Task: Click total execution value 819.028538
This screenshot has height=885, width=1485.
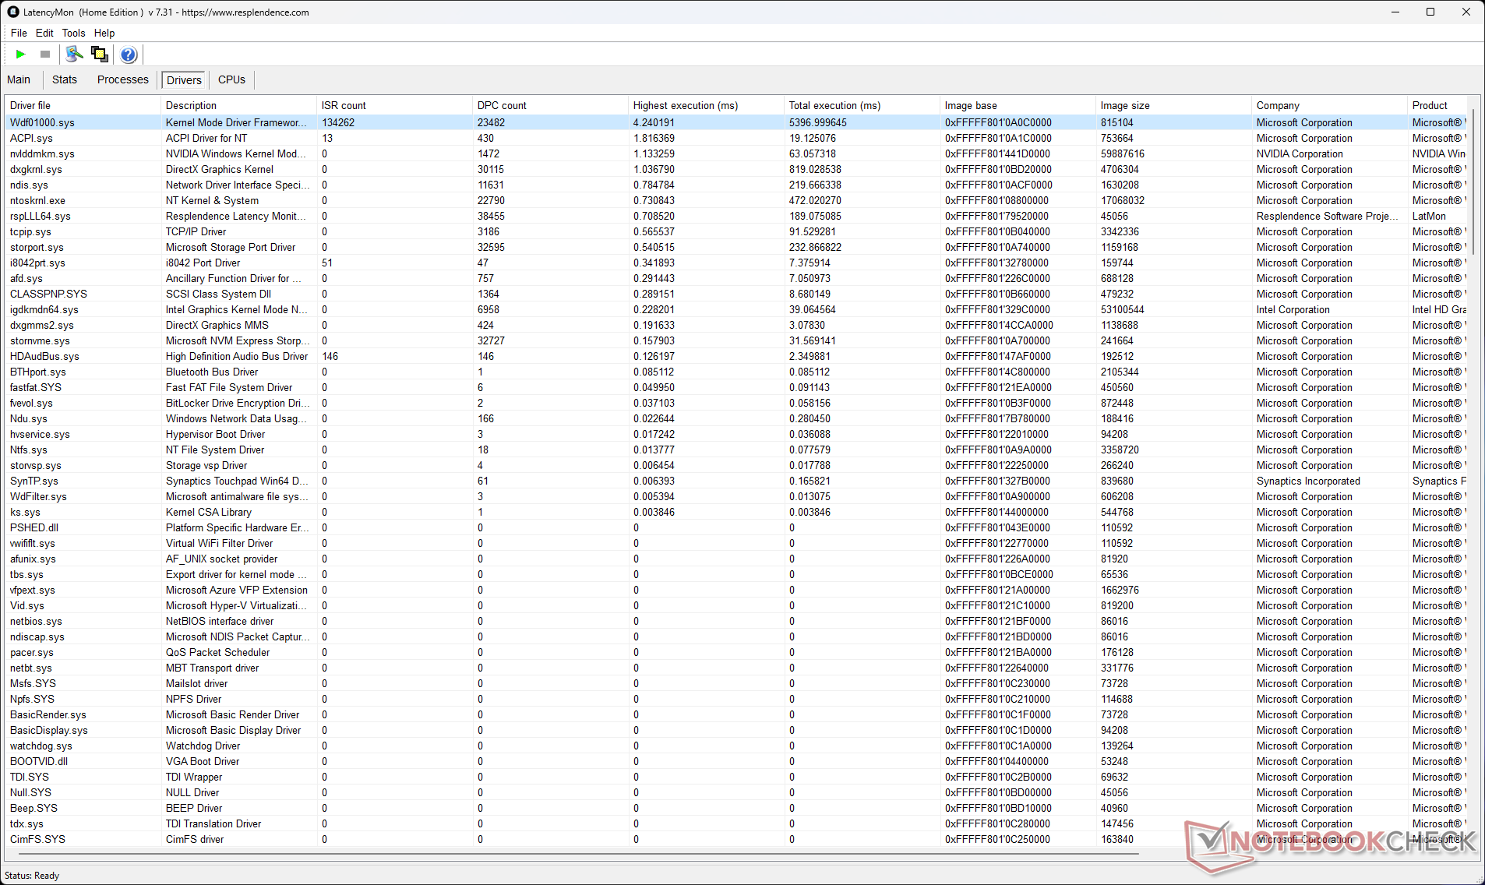Action: (x=815, y=169)
